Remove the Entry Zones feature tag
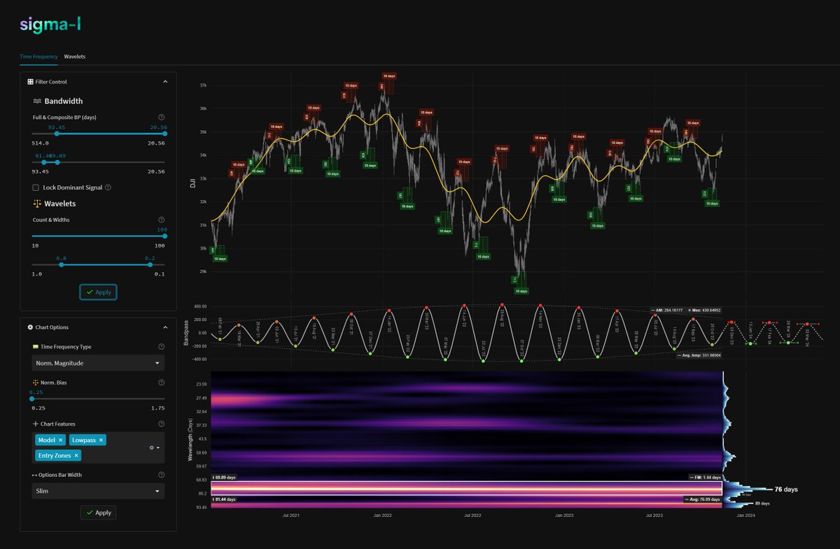The width and height of the screenshot is (840, 549). [x=76, y=455]
